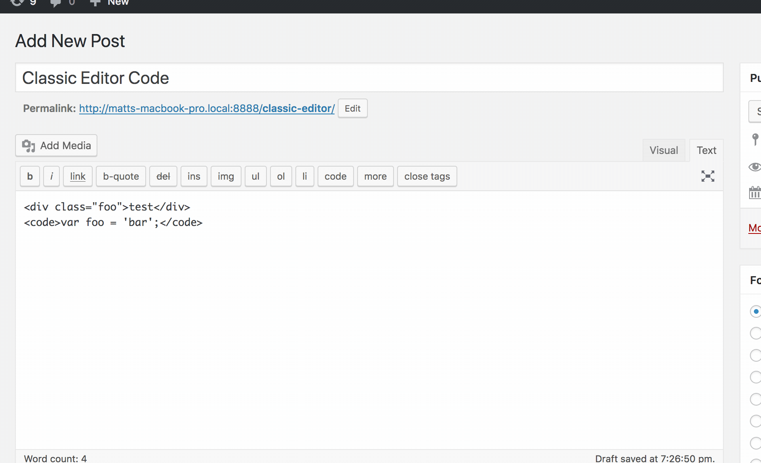Viewport: 761px width, 463px height.
Task: Click the Add Media camera icon
Action: 28,146
